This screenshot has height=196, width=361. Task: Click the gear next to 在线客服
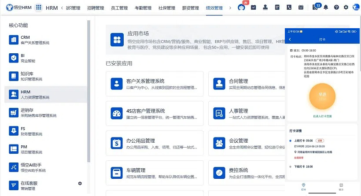coord(80,183)
